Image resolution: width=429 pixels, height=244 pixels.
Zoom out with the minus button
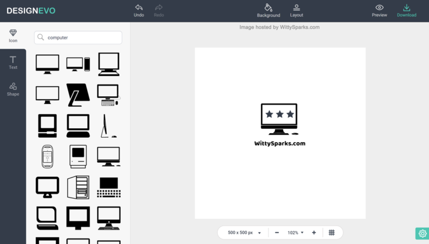click(277, 232)
